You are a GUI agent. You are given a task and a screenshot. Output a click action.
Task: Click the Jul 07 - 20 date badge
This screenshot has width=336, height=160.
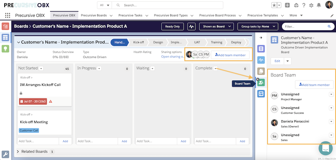click(33, 101)
